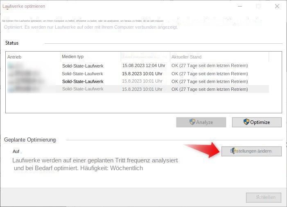Select the highlighted row's Solid-State-Laufwerk cell
The image size is (287, 207).
83,89
